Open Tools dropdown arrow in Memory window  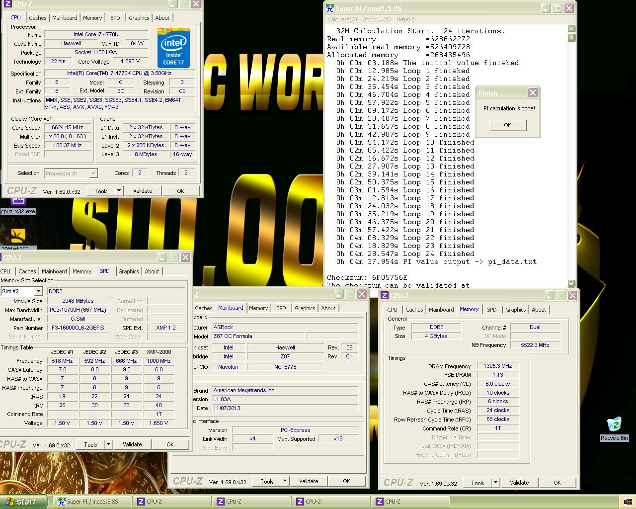pos(495,483)
